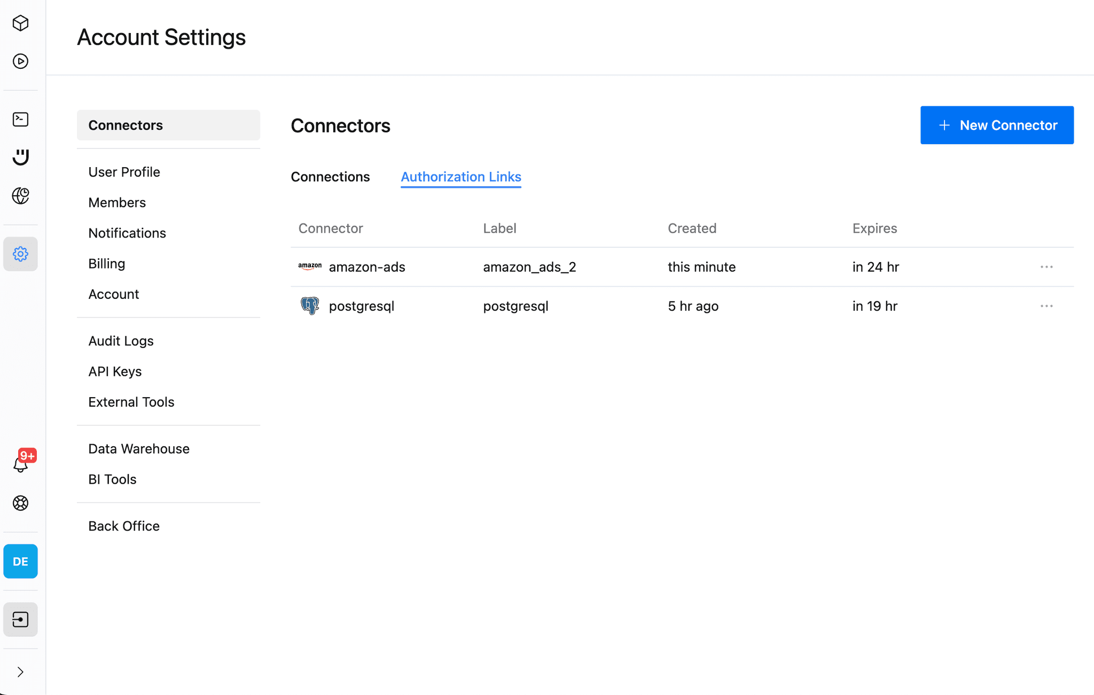Open the terminal icon in left sidebar
Viewport: 1094px width, 695px height.
20,119
